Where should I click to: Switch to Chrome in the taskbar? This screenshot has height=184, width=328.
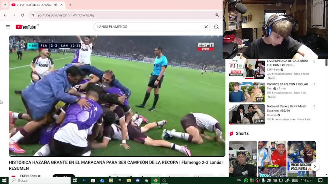tap(156, 180)
